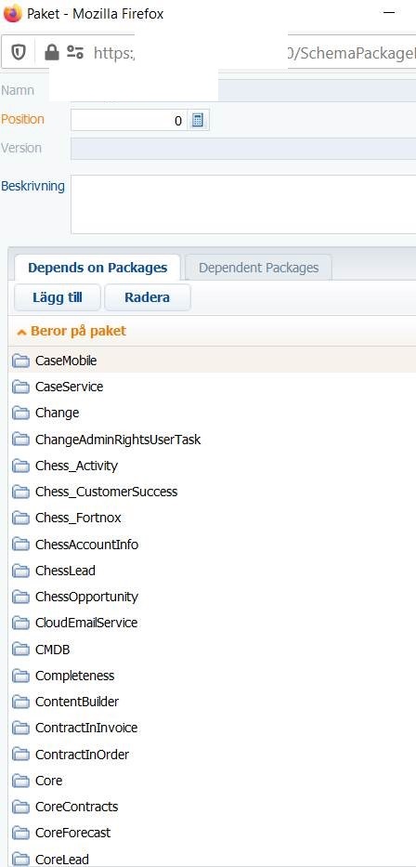The image size is (416, 867).
Task: Click the folder icon beside ContentBuilder
Action: pyautogui.click(x=20, y=703)
